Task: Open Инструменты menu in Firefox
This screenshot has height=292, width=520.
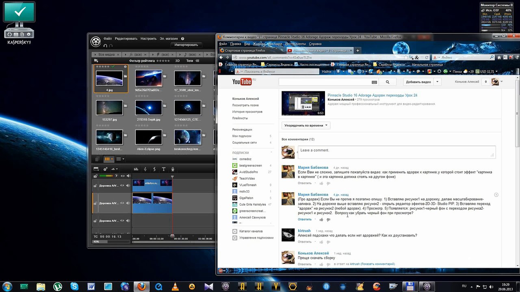Action: pyautogui.click(x=295, y=44)
